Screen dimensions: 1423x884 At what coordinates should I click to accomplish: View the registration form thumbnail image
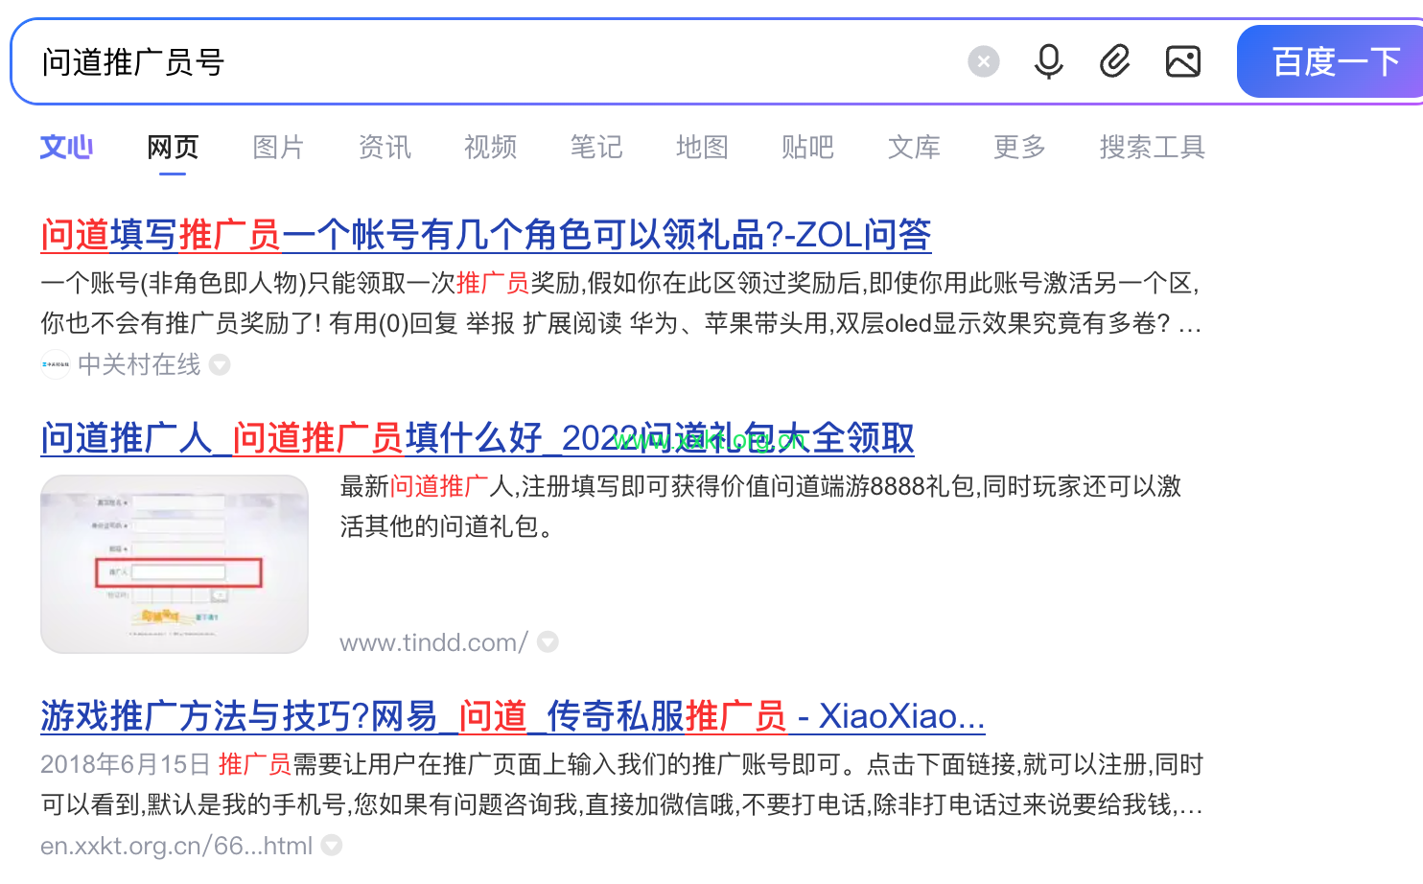175,564
